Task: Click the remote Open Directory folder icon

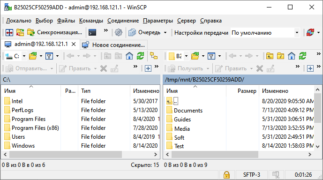Action: 195,56
